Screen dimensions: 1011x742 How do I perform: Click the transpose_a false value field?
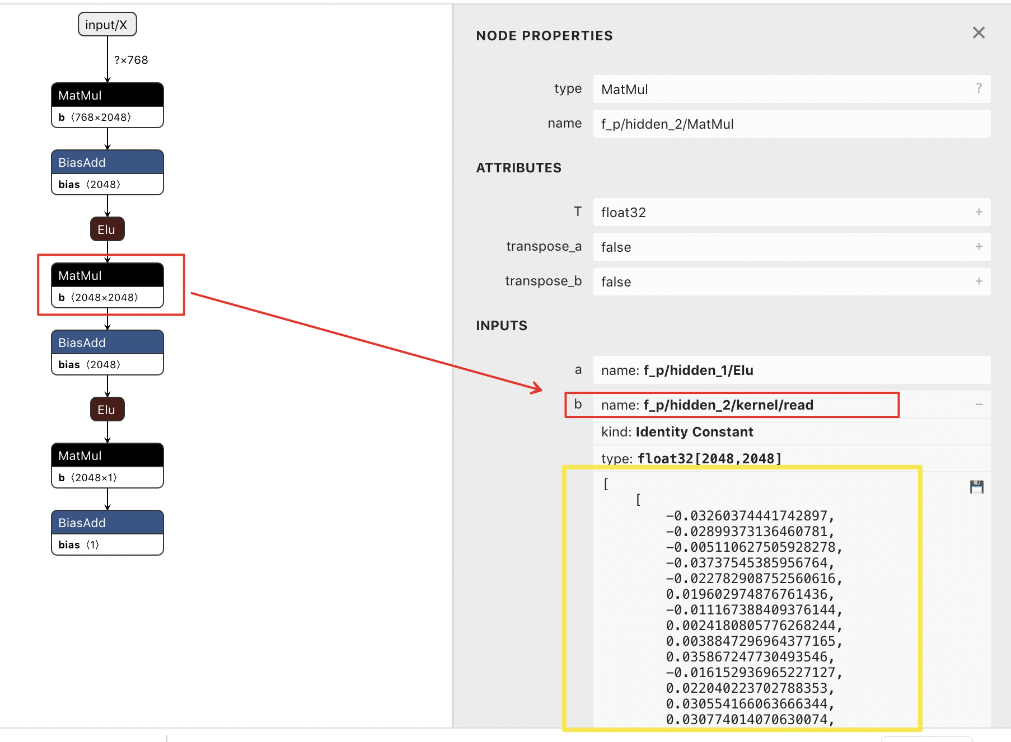(728, 247)
